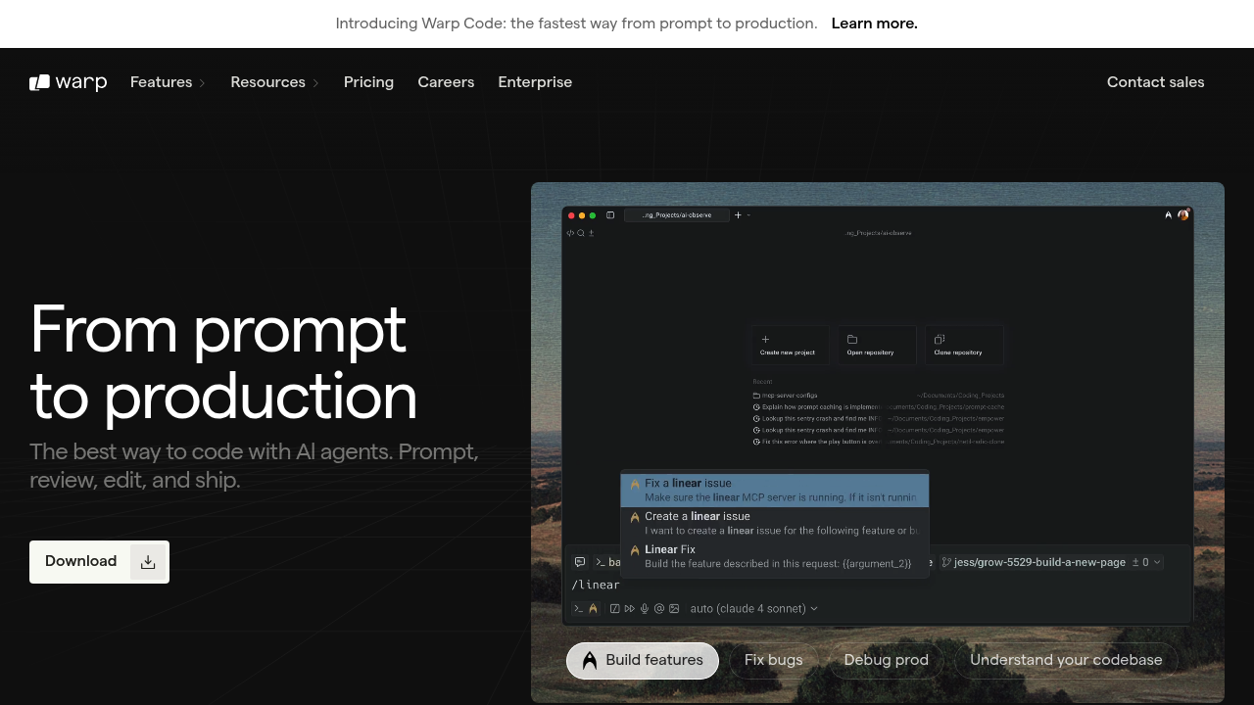Click the microphone voice input icon
1254x705 pixels.
pyautogui.click(x=645, y=609)
